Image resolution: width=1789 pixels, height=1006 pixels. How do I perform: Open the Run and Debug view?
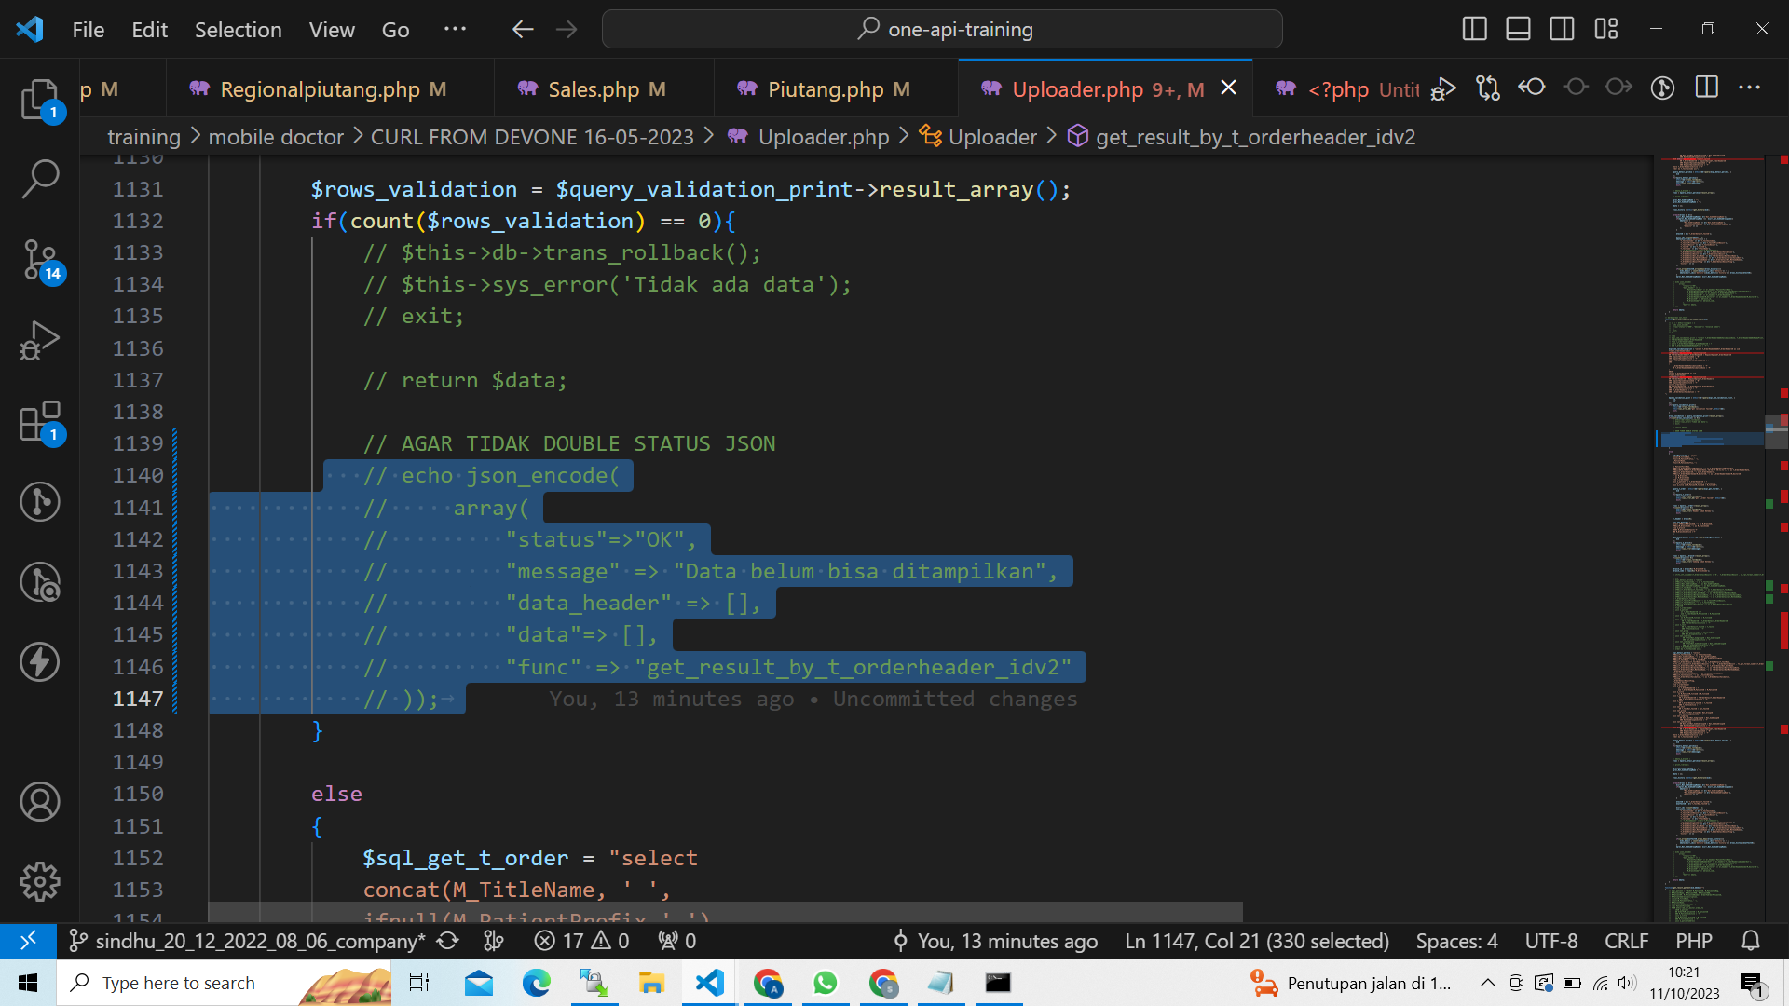click(40, 340)
